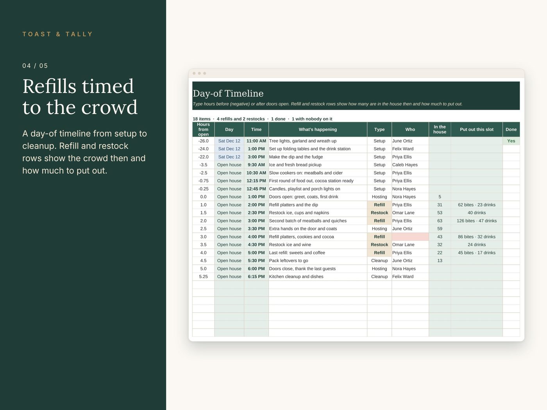Click 'Refill platters and the dip' cell
This screenshot has height=410, width=547.
318,205
